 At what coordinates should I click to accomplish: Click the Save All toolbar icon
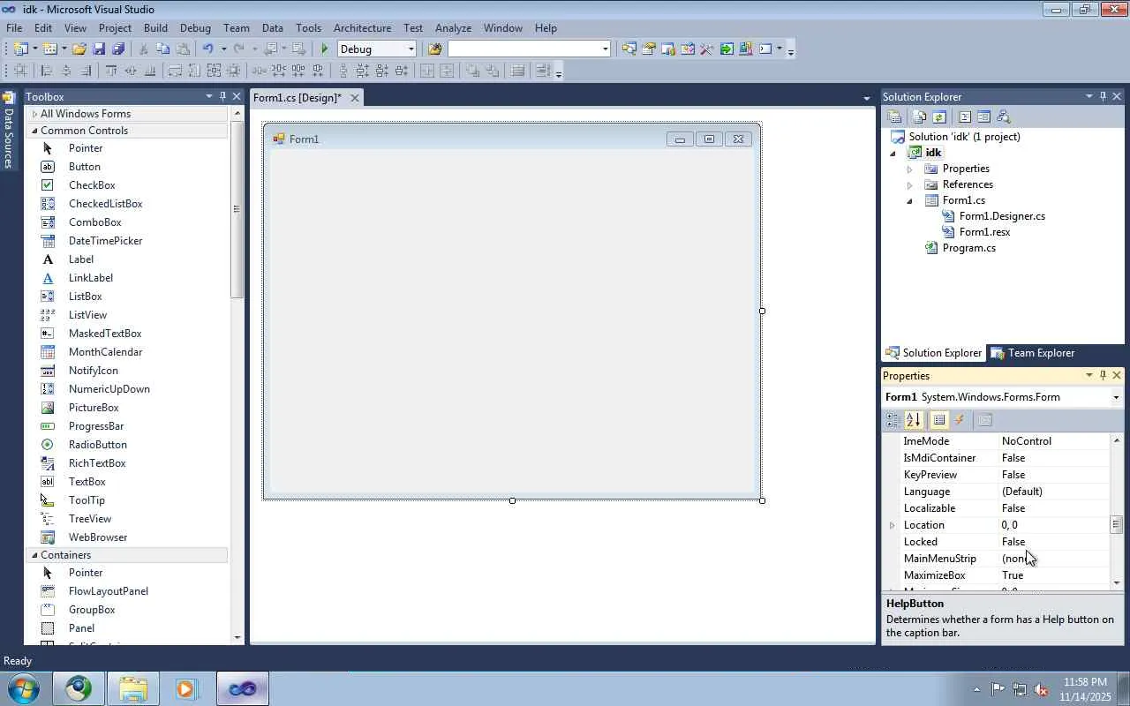118,49
